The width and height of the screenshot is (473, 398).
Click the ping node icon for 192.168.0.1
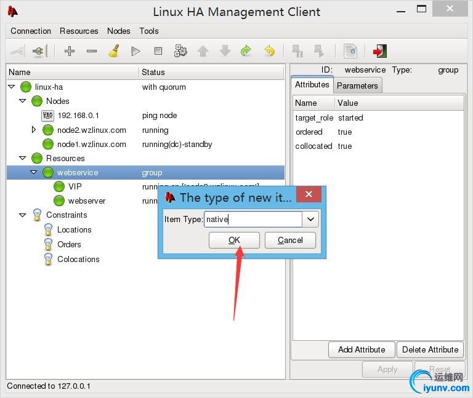(47, 116)
